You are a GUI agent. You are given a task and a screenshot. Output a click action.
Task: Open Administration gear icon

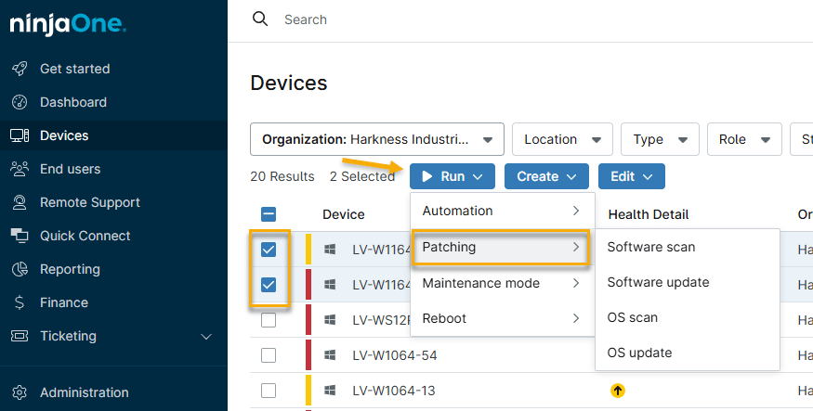(20, 392)
